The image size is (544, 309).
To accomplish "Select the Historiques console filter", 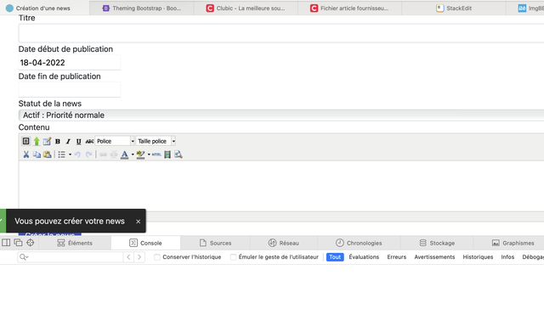I will [x=478, y=257].
